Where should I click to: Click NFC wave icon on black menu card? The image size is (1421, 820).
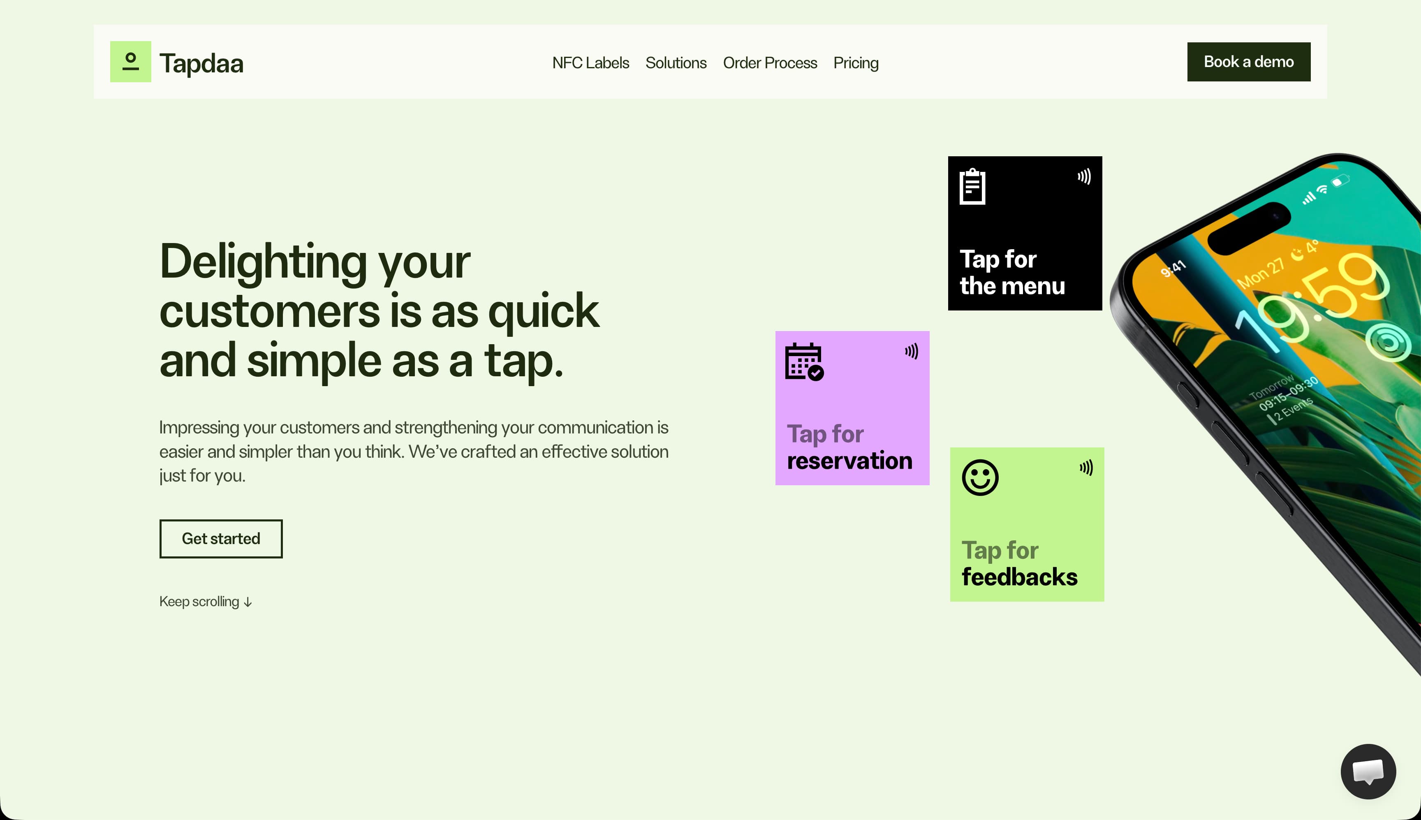coord(1084,177)
